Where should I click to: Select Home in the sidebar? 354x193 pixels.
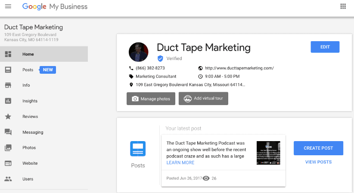28,54
